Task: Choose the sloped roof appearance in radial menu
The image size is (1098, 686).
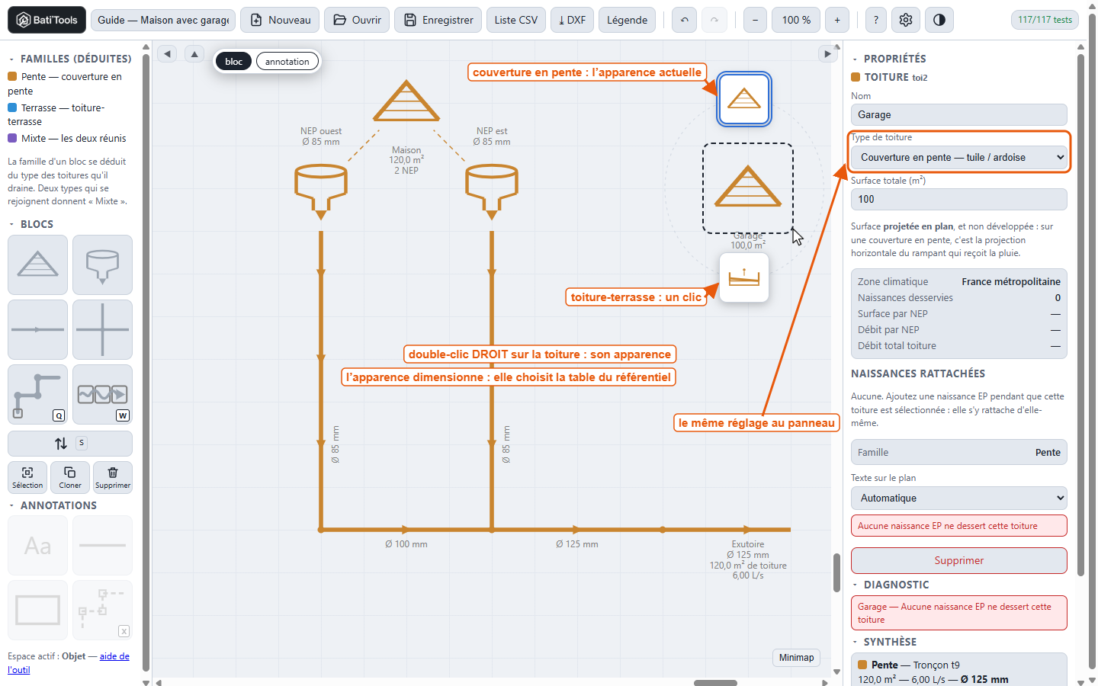Action: (744, 99)
